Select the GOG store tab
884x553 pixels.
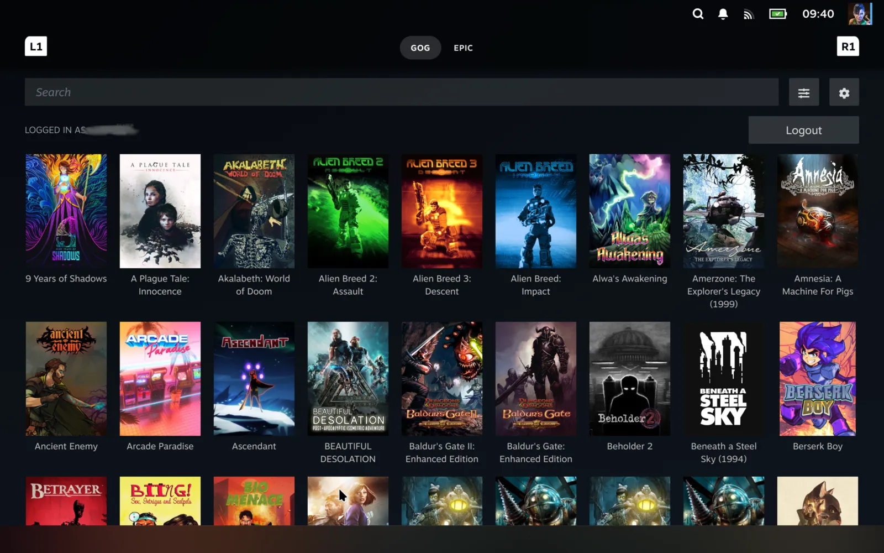pos(420,48)
